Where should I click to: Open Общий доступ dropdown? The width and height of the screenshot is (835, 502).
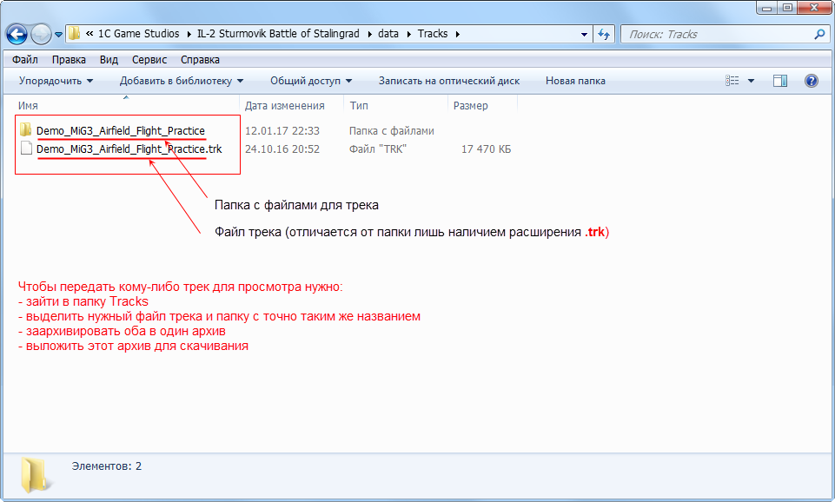311,81
